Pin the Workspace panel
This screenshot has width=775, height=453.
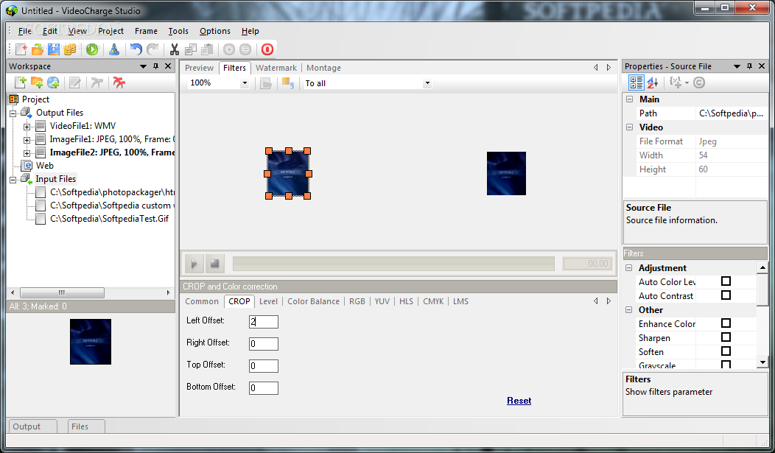click(x=155, y=66)
